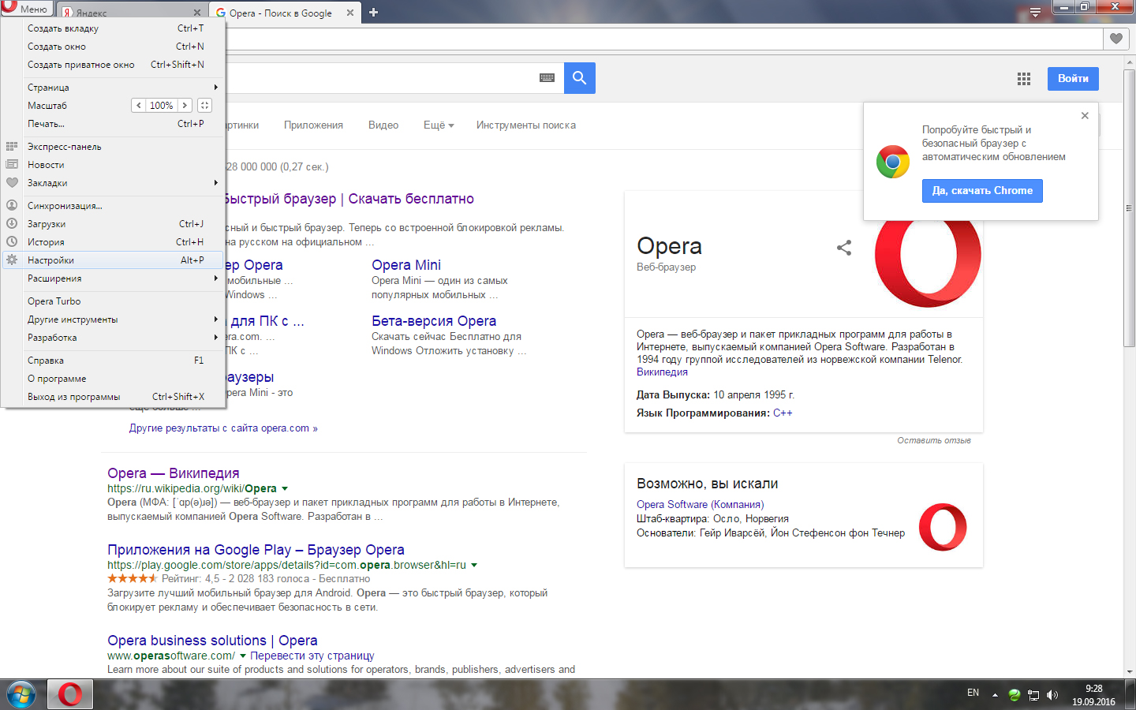Expand the Ещё search dropdown
The height and width of the screenshot is (710, 1136).
point(439,125)
